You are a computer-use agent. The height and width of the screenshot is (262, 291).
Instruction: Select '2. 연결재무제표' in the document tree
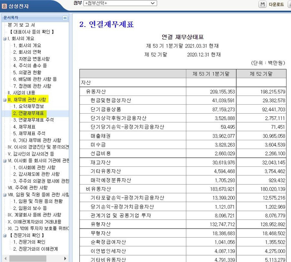pyautogui.click(x=28, y=113)
